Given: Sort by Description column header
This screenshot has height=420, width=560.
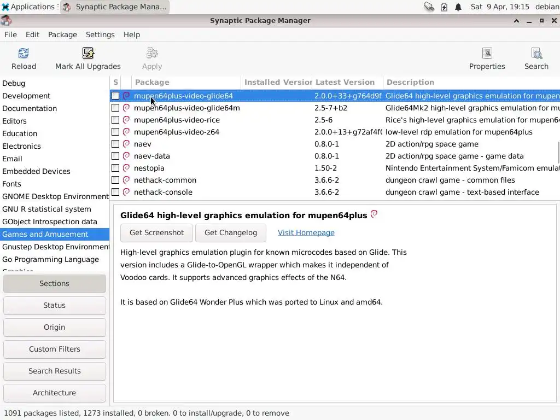Looking at the screenshot, I should pos(471,82).
